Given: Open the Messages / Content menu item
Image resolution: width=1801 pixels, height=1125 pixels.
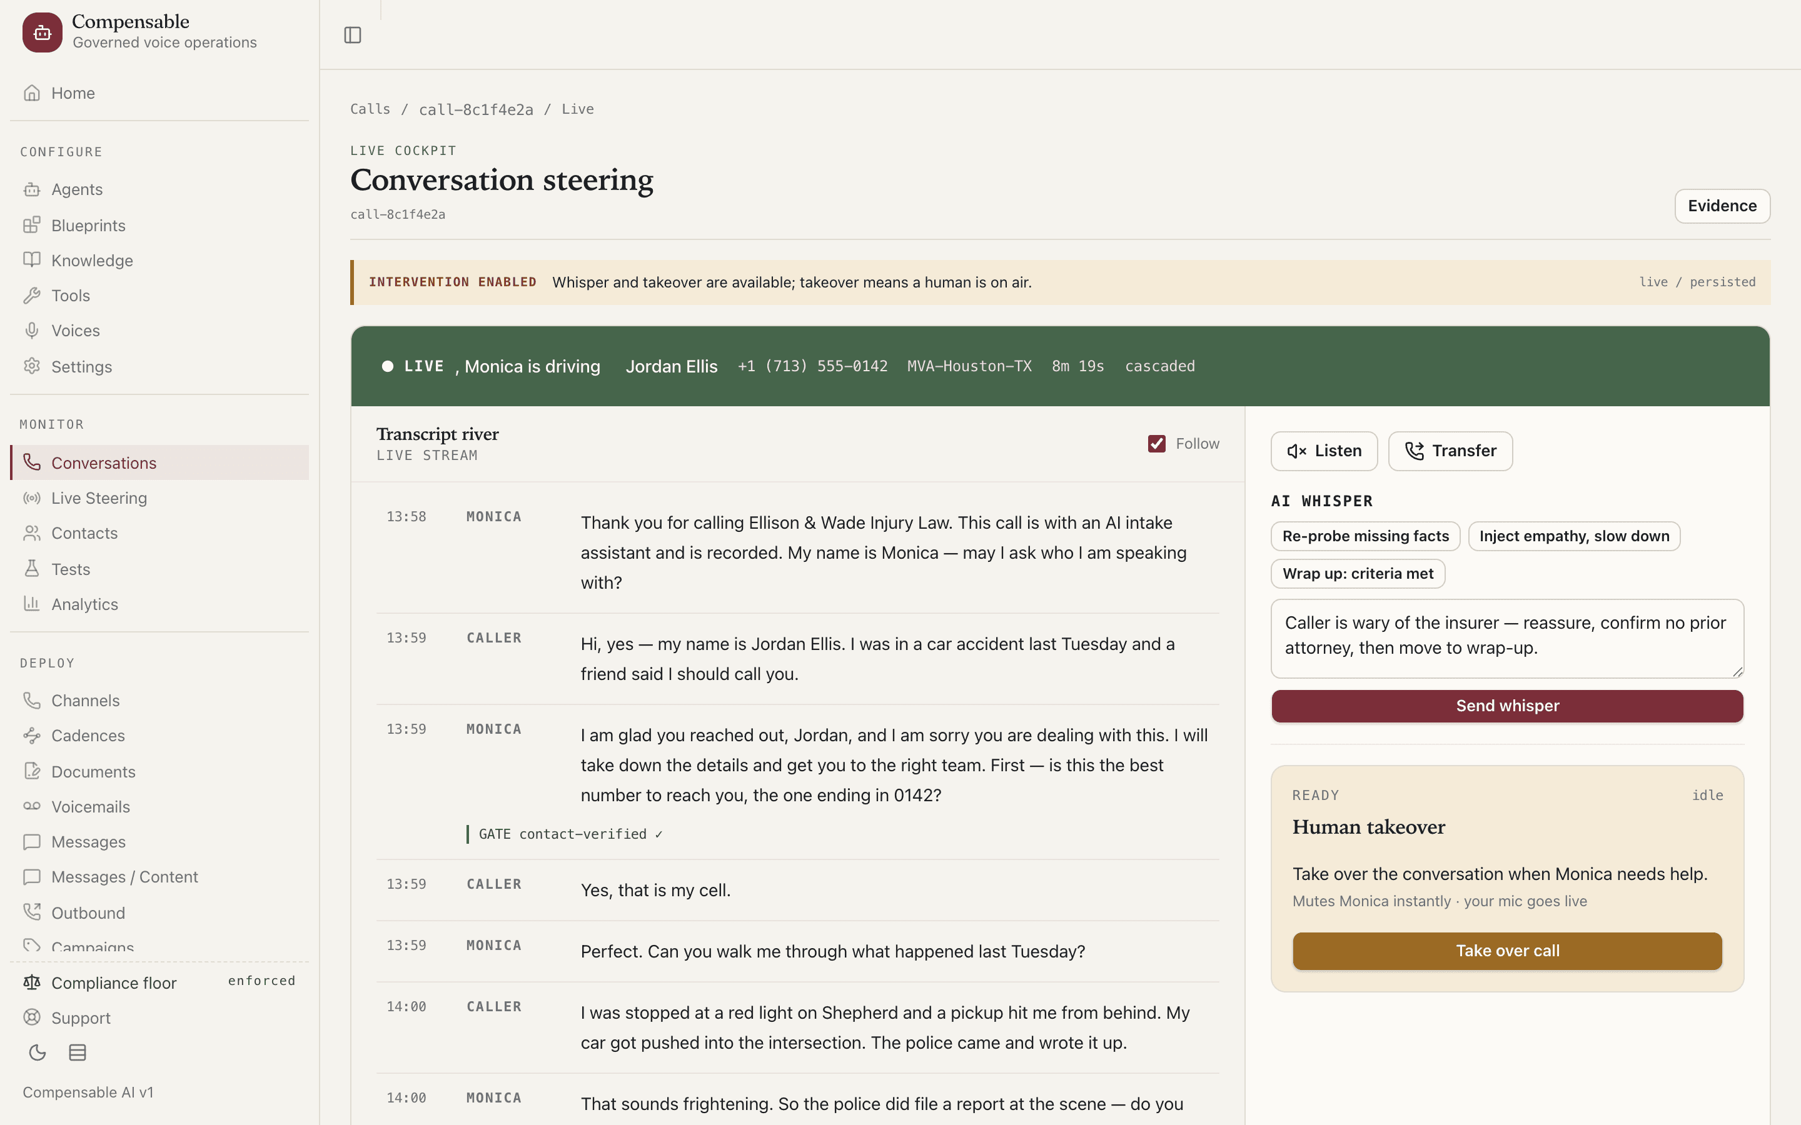Looking at the screenshot, I should coord(159,876).
